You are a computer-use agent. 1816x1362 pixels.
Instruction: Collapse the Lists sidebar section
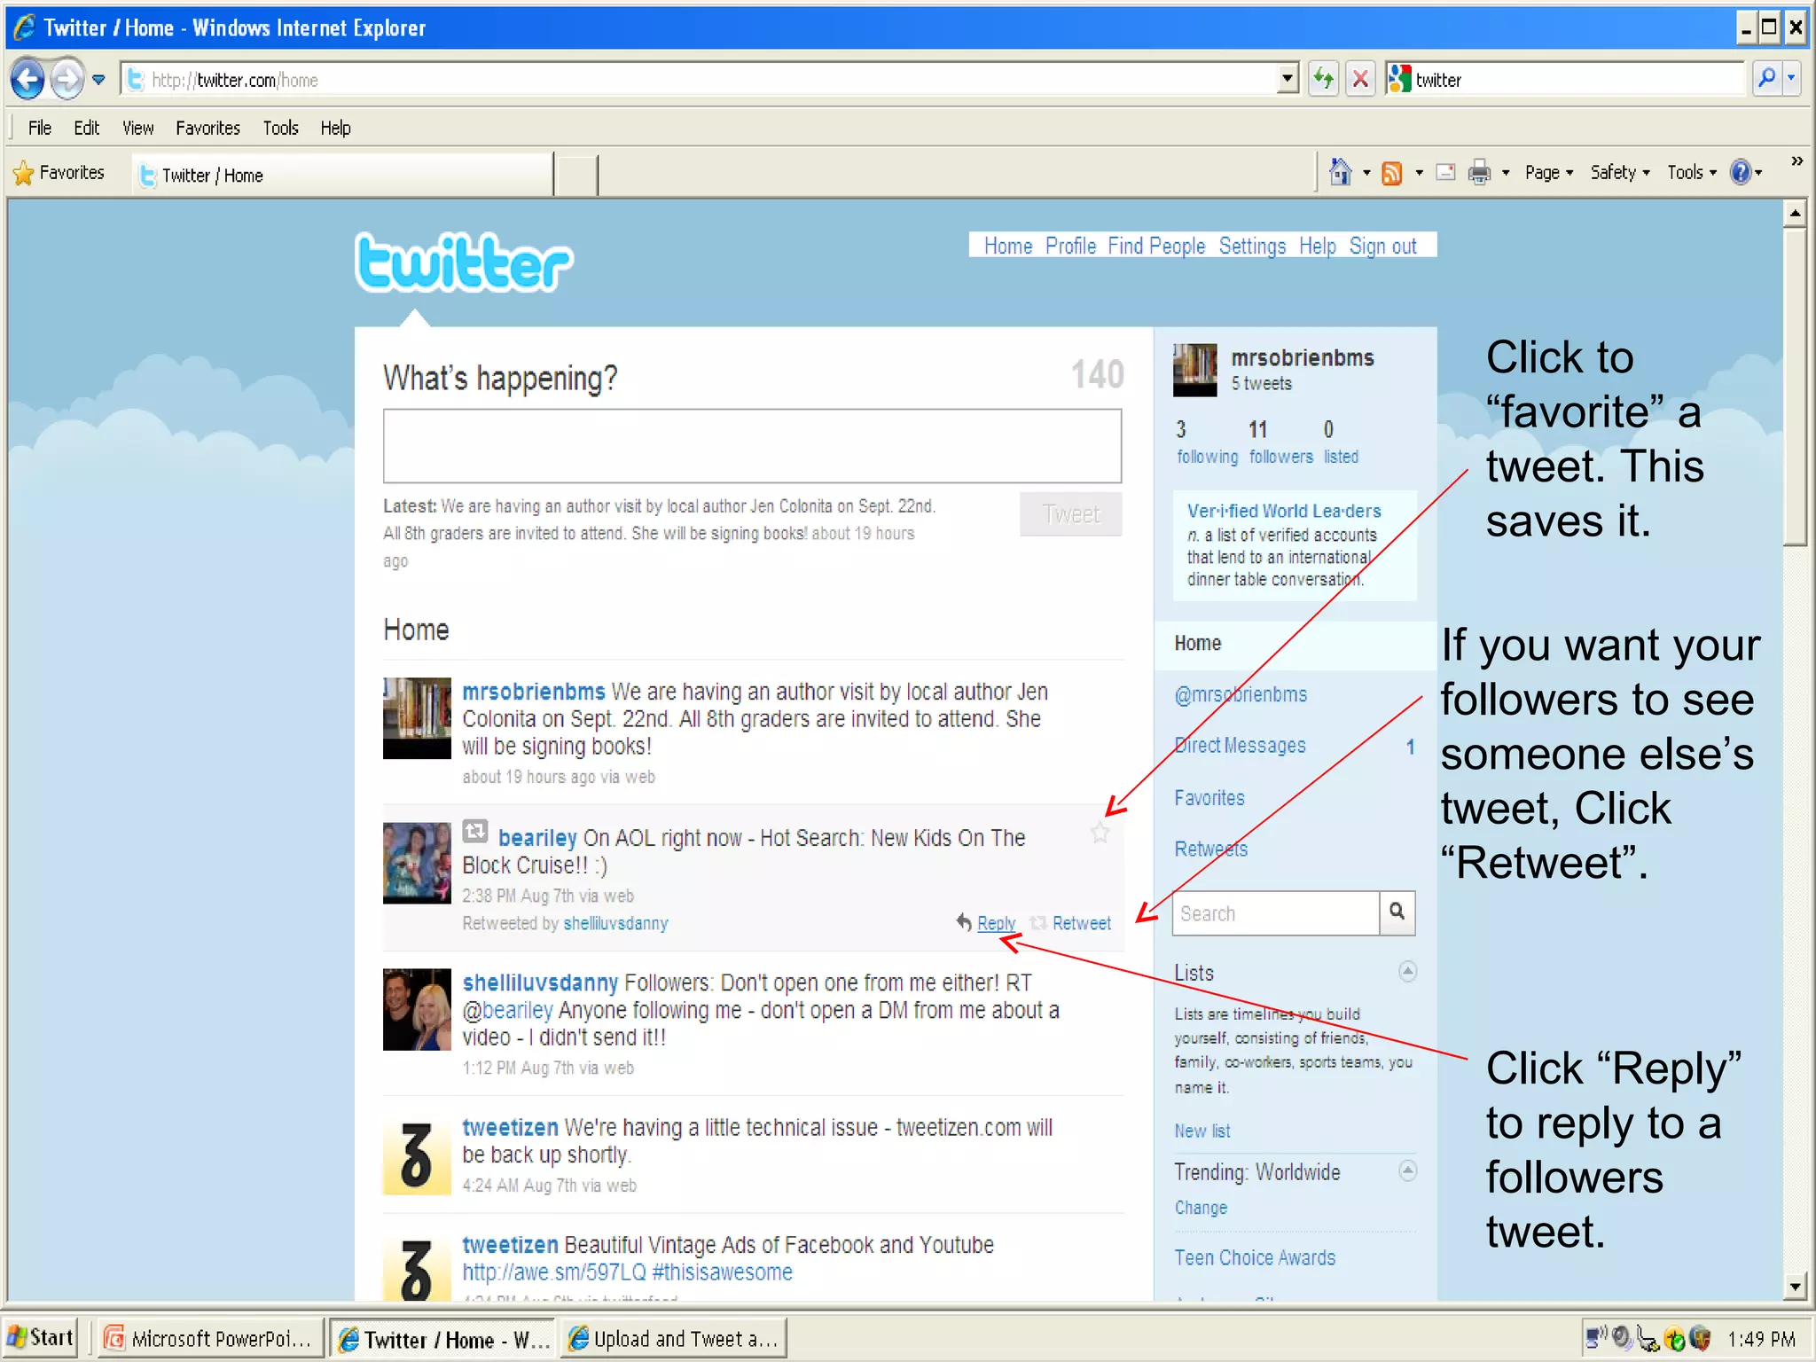[x=1407, y=971]
